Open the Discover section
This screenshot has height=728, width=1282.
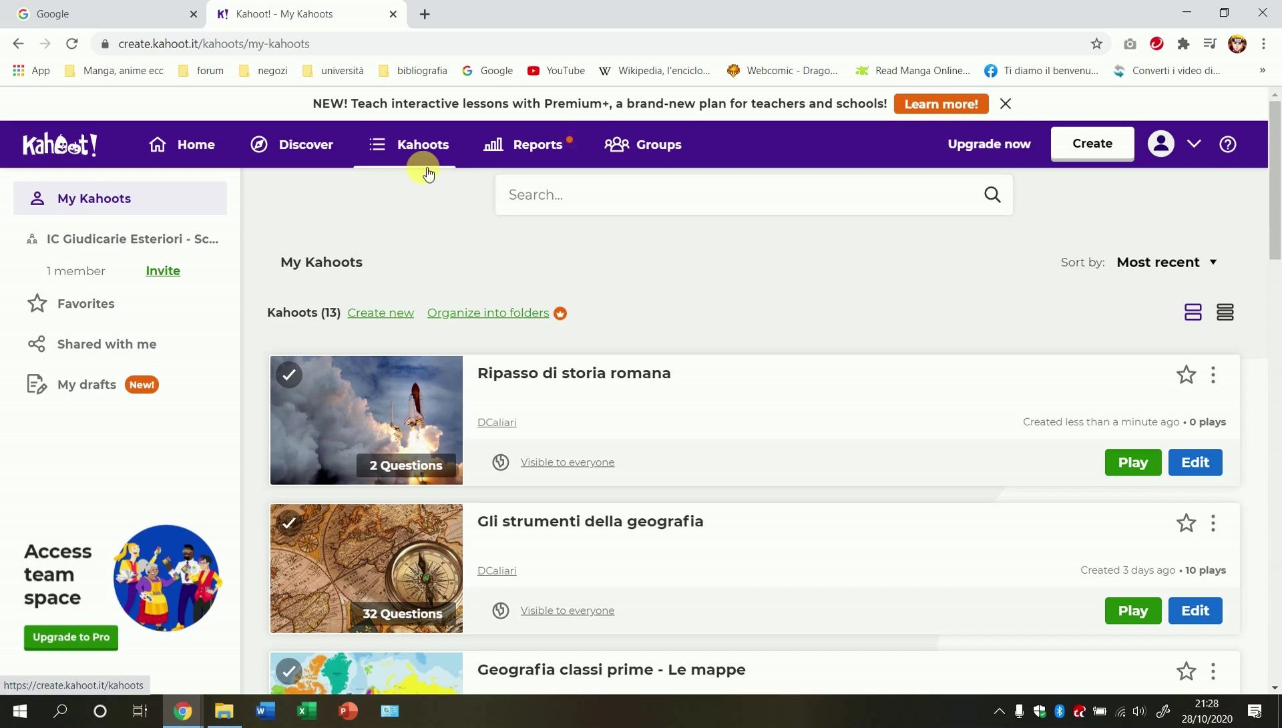click(x=292, y=144)
